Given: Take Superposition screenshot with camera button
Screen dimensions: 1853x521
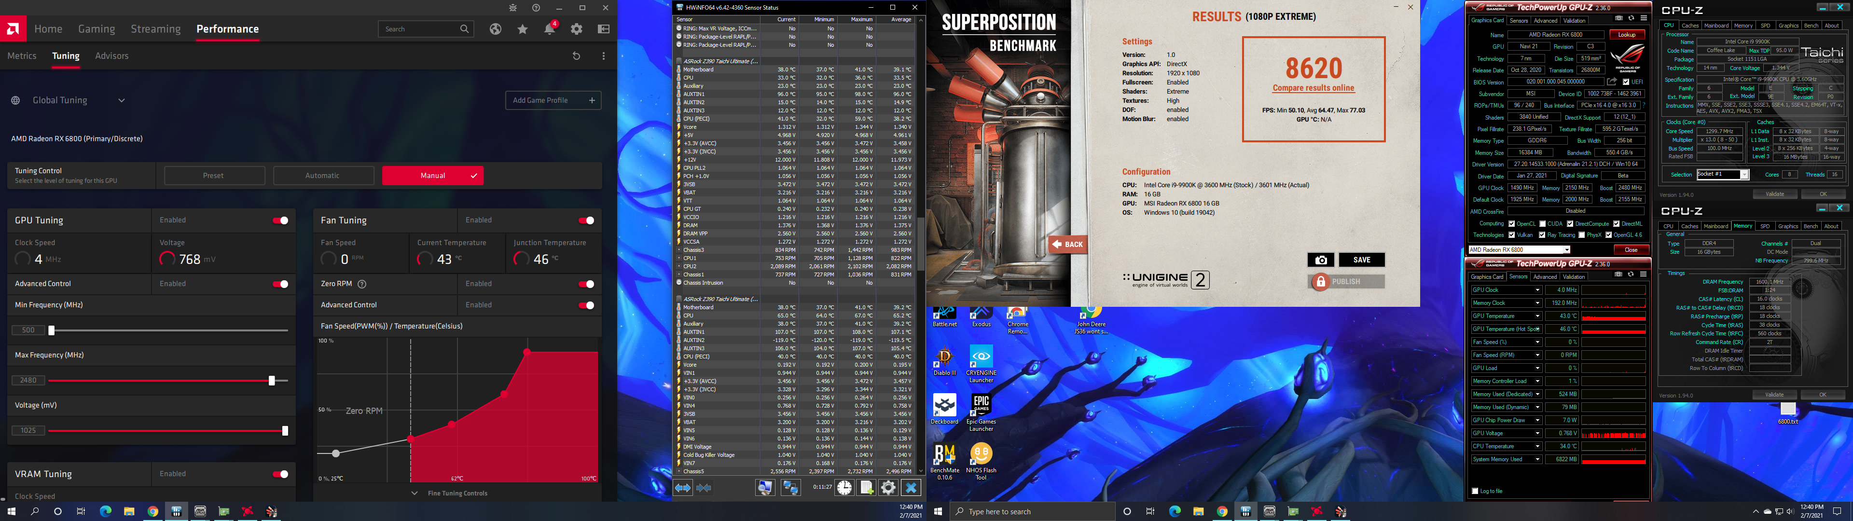Looking at the screenshot, I should [x=1321, y=260].
